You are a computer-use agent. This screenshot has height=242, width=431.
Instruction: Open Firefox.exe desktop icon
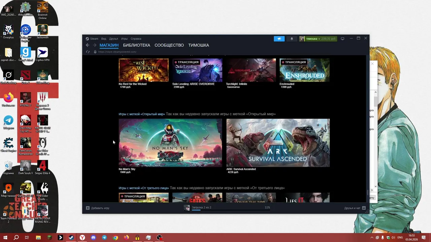click(x=8, y=99)
